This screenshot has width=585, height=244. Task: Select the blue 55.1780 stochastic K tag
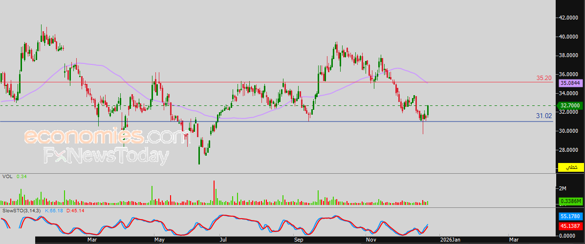click(570, 217)
